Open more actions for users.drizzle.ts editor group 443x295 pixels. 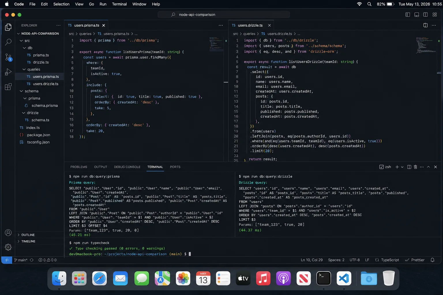pos(434,25)
